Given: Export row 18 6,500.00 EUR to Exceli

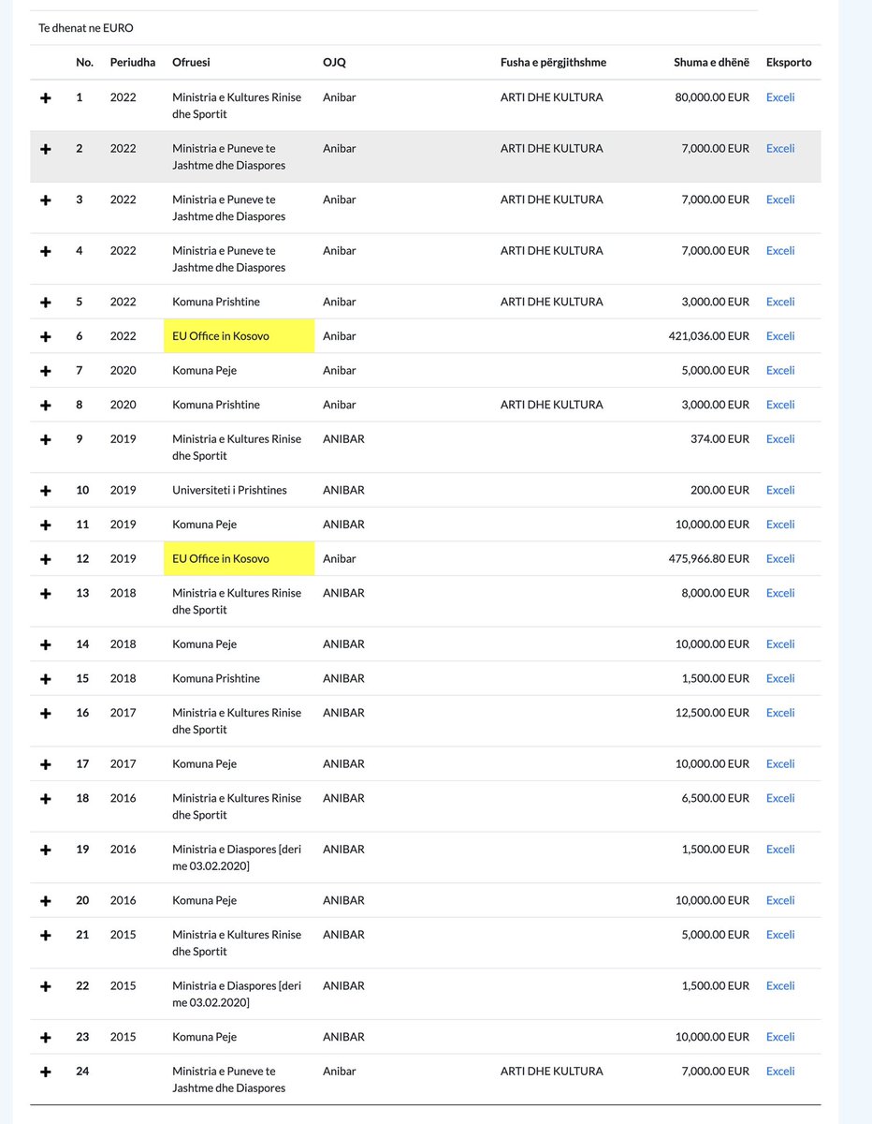Looking at the screenshot, I should [780, 798].
